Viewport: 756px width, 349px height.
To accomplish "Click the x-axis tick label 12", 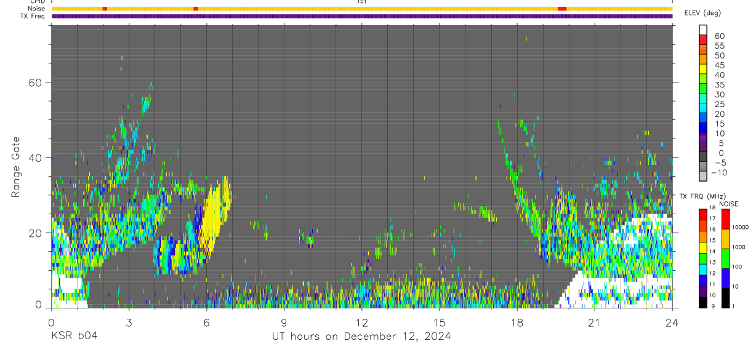I will pos(361,323).
